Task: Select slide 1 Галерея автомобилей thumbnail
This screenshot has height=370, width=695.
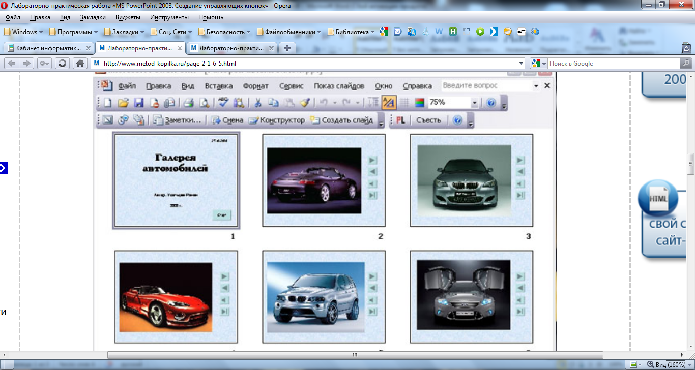Action: 177,180
